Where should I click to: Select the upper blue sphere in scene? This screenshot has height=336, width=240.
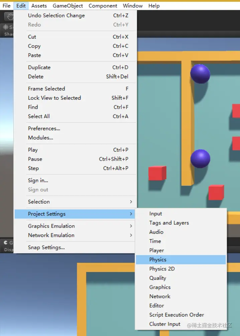[200, 74]
